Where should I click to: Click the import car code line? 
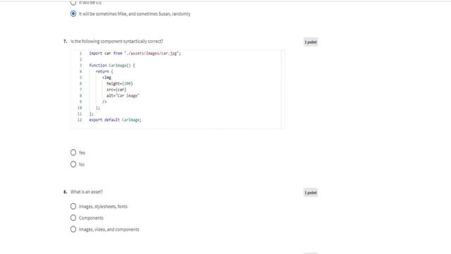(135, 54)
